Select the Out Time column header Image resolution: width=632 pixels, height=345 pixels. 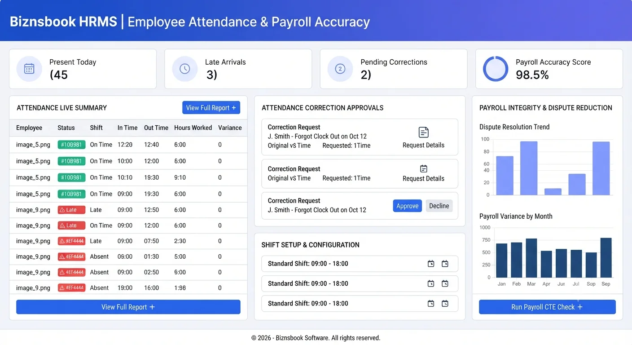[156, 128]
